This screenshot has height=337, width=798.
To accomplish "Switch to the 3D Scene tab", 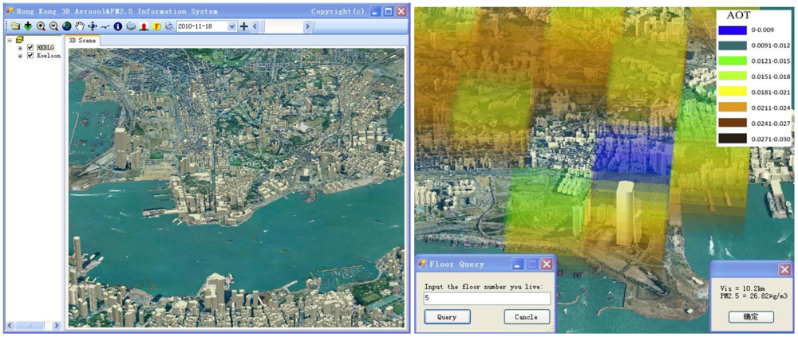I will (x=82, y=40).
